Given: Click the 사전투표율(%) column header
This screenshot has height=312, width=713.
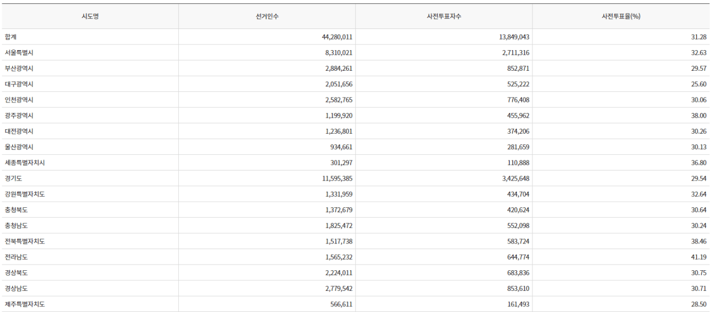Looking at the screenshot, I should pos(621,16).
